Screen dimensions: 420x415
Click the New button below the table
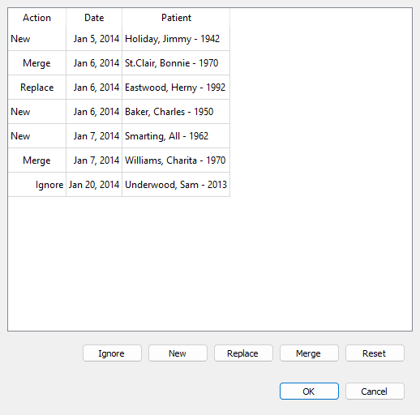click(178, 353)
